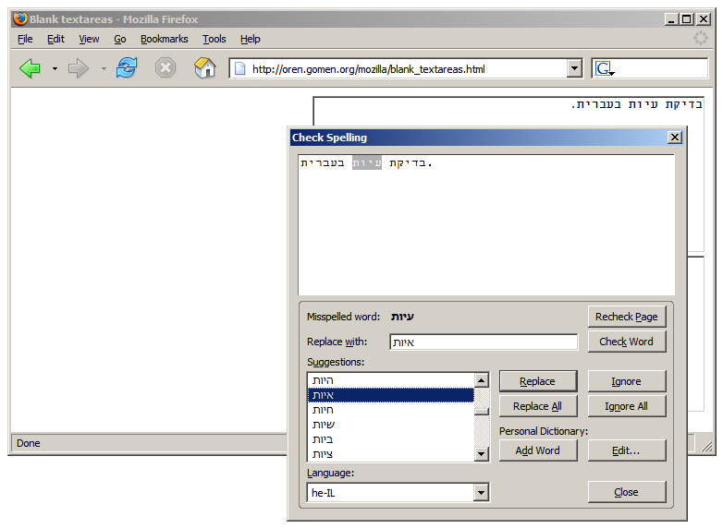Viewport: 723px width, 528px height.
Task: Go to Home page icon
Action: click(204, 68)
